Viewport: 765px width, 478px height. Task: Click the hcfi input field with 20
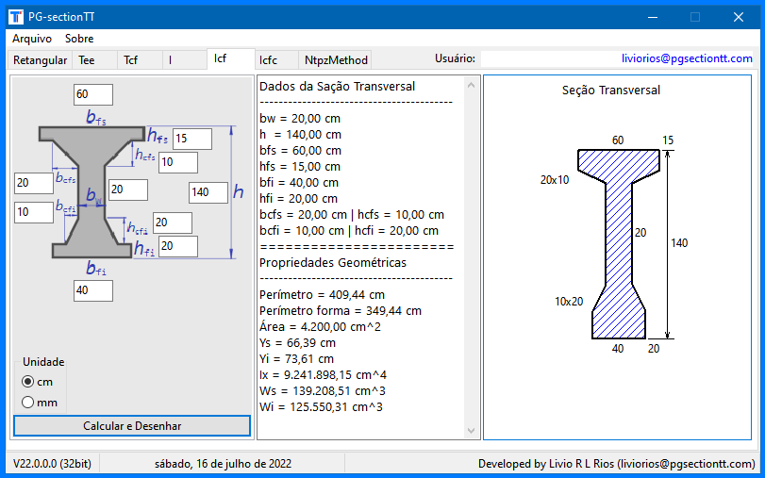[173, 223]
